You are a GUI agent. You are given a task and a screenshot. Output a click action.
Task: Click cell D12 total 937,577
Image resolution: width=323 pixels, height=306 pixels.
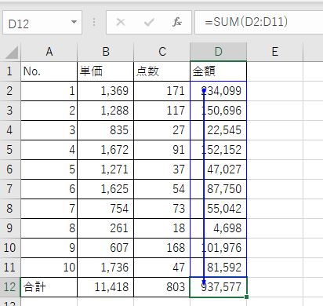click(x=219, y=287)
